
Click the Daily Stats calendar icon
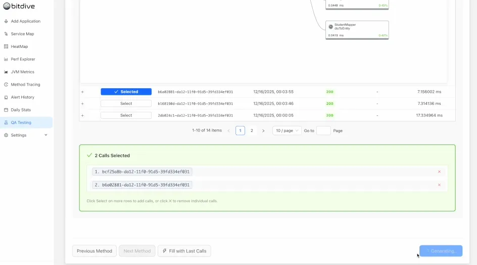click(6, 110)
